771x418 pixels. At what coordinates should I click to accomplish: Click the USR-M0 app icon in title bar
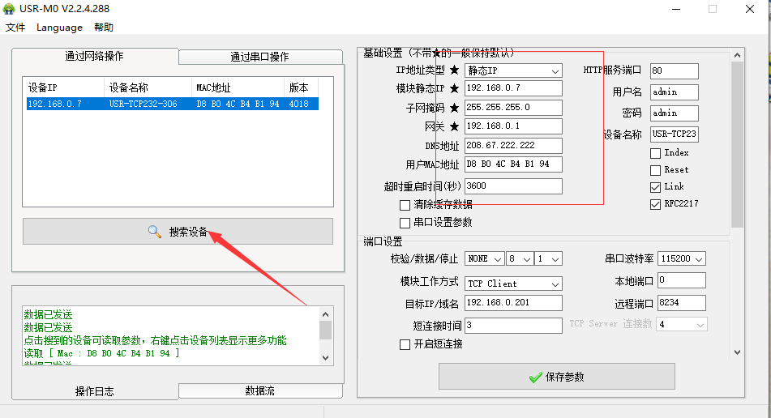click(9, 9)
